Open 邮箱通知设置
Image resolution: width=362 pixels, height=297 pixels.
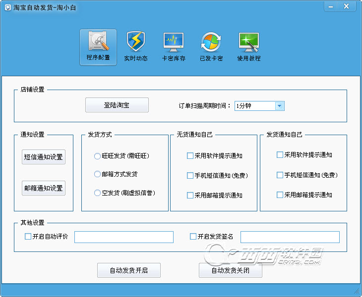[x=44, y=188]
